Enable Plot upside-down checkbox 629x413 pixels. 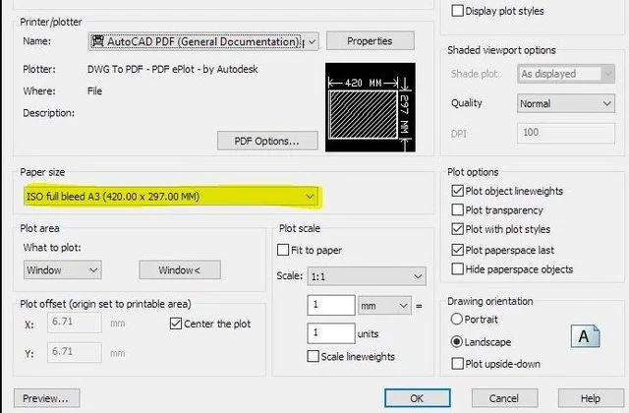(457, 364)
